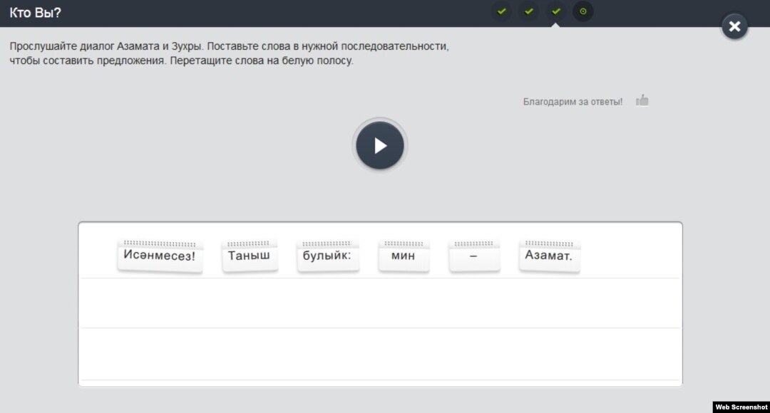Close the exercise with the X button
The height and width of the screenshot is (413, 770).
coord(734,26)
